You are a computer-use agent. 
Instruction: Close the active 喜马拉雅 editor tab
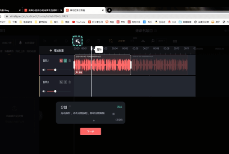click(x=103, y=10)
